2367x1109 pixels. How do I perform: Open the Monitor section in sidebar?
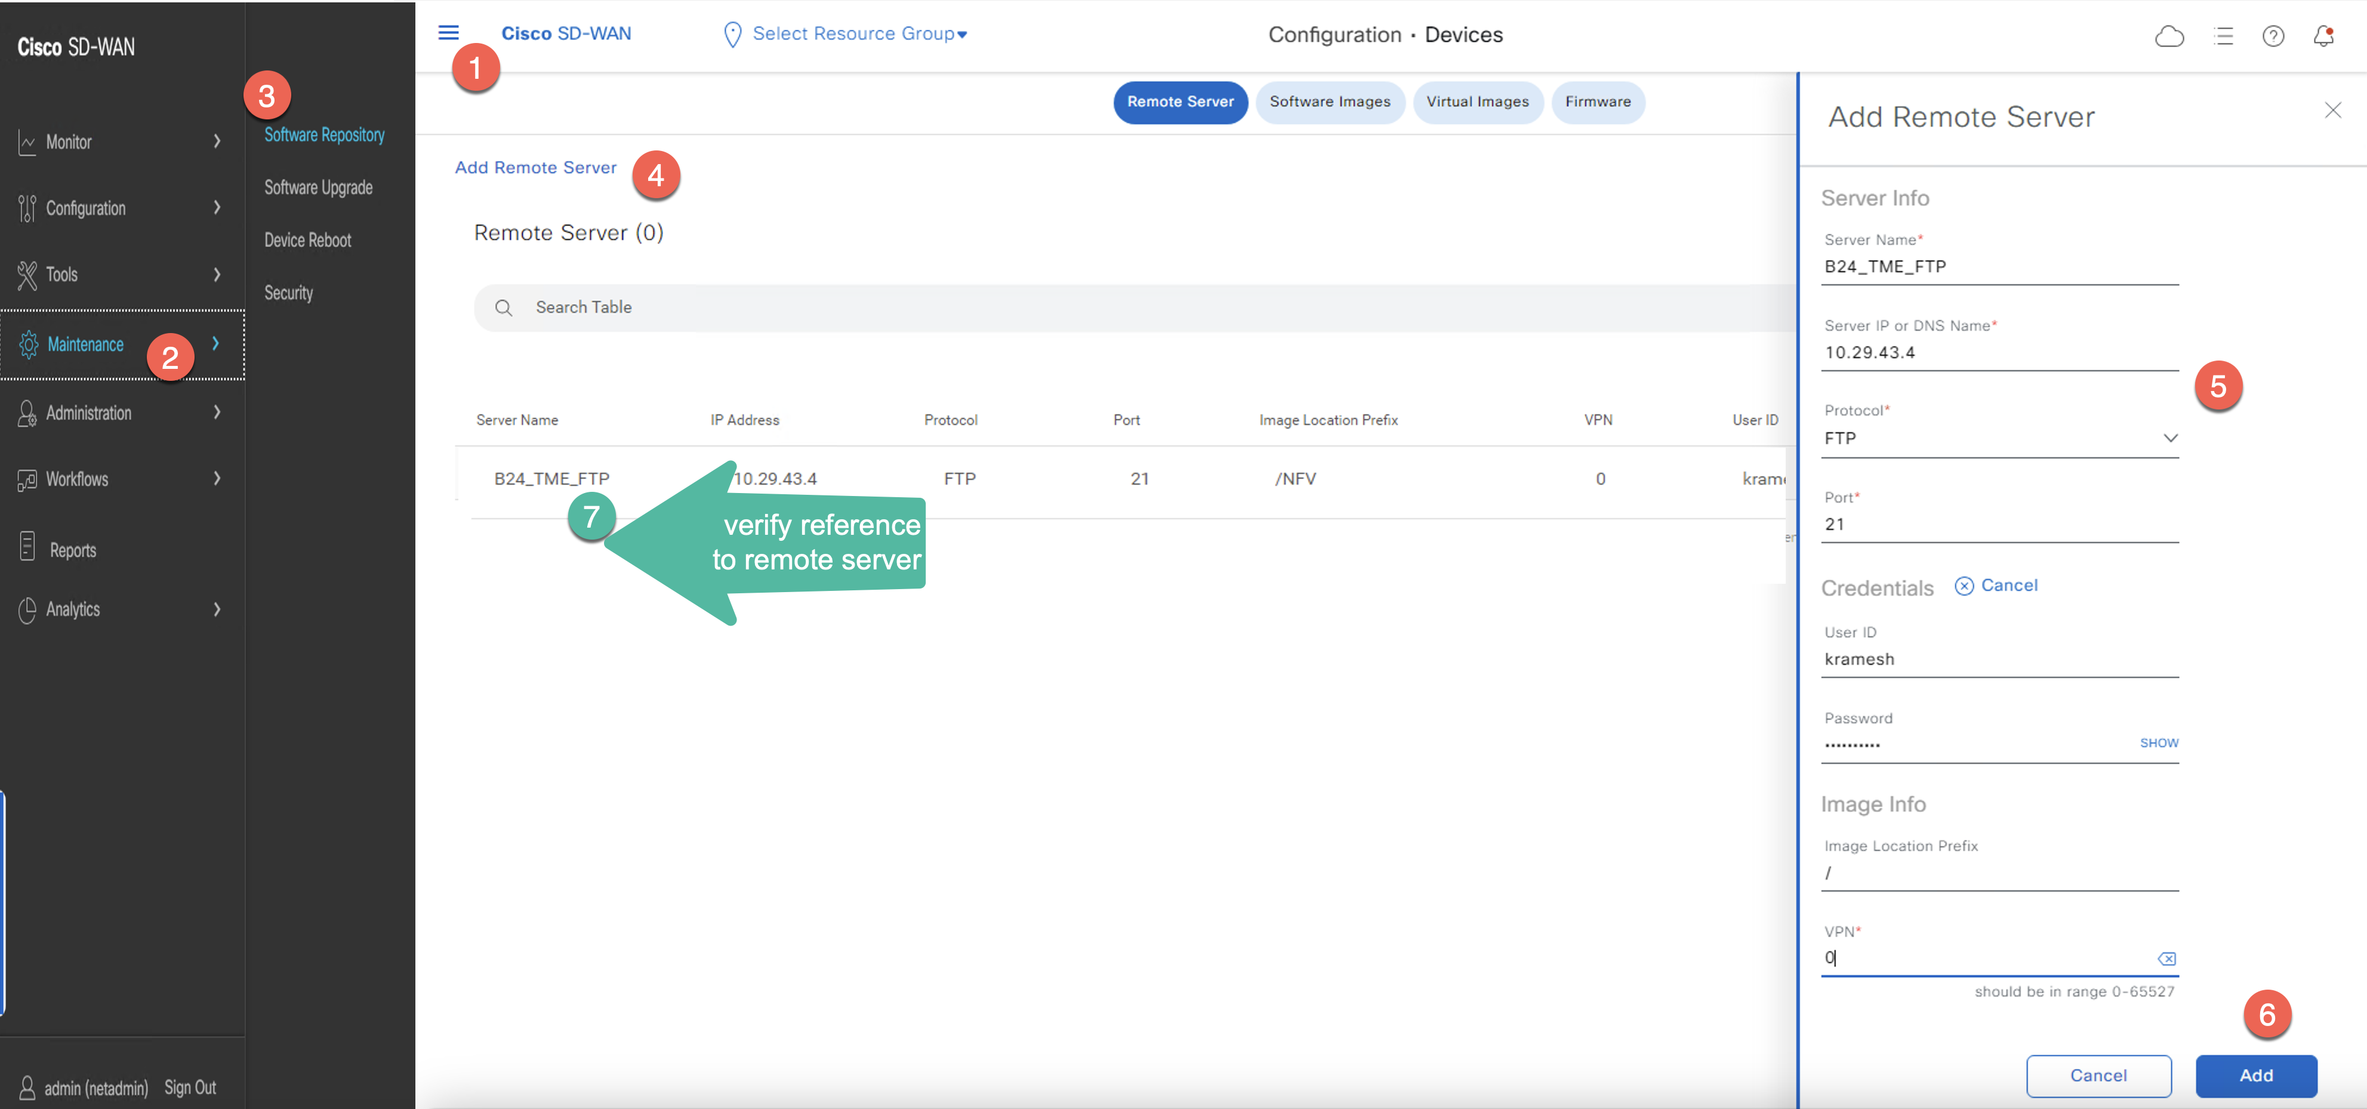click(x=69, y=141)
